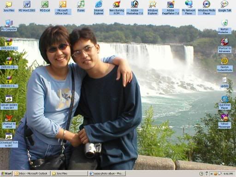Select Upload Update from DKT shortcut

pyautogui.click(x=9, y=102)
